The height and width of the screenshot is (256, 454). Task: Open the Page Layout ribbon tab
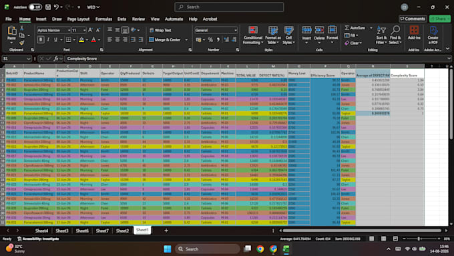click(x=78, y=19)
